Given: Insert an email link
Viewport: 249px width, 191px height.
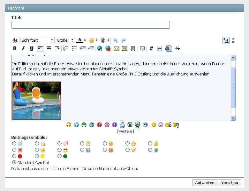Looking at the screenshot, I should click(117, 48).
